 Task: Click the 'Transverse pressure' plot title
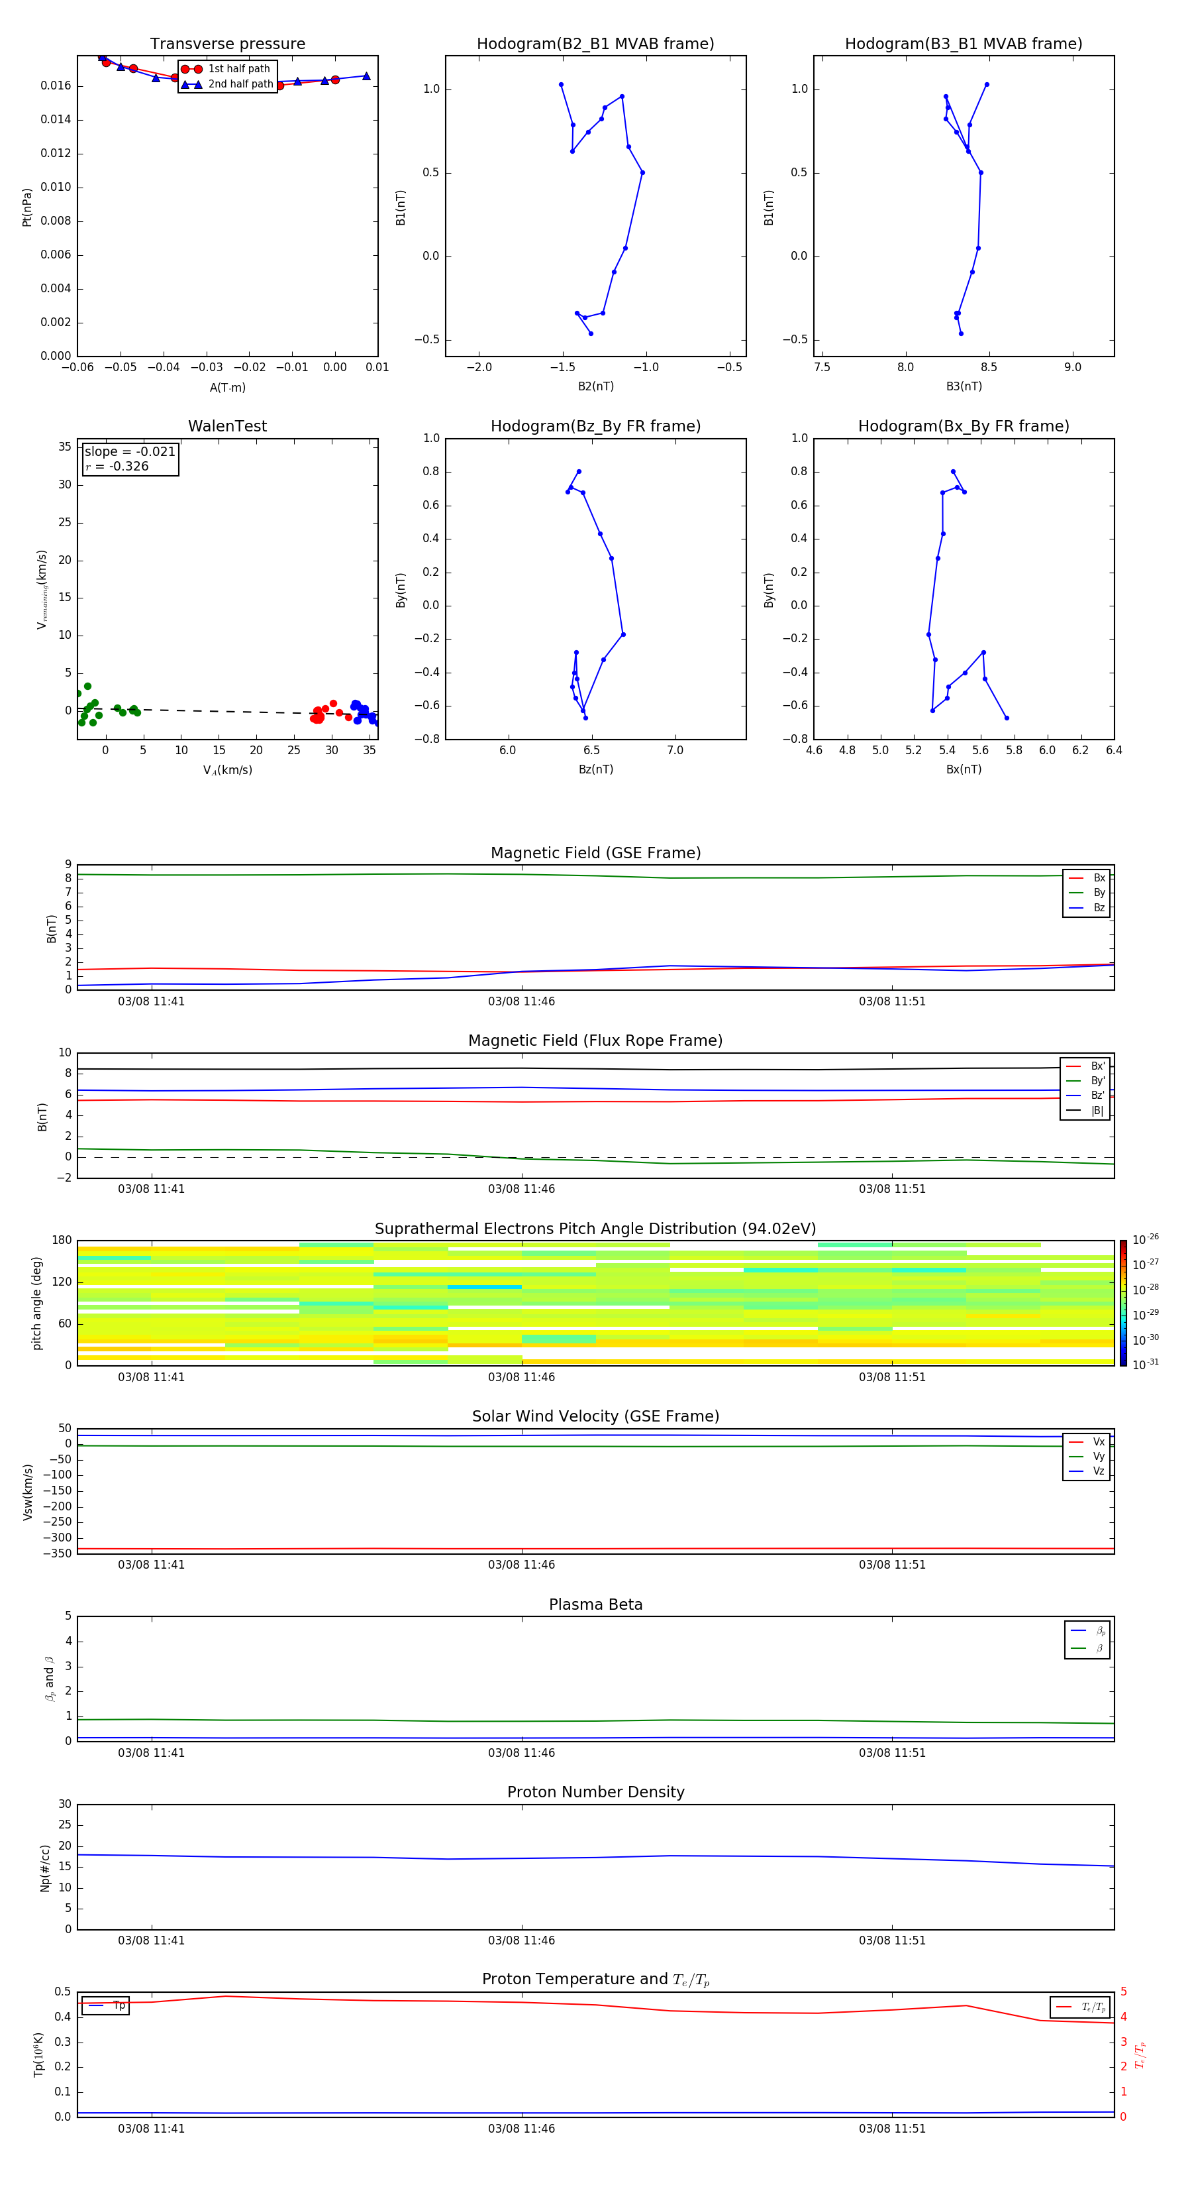click(227, 44)
